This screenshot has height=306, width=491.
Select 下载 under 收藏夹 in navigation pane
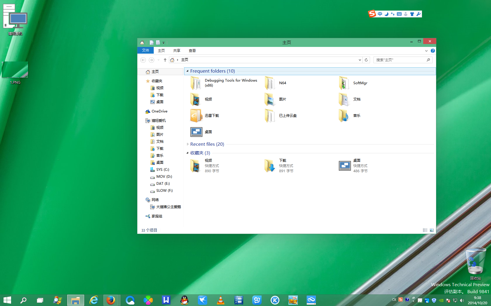tap(157, 95)
